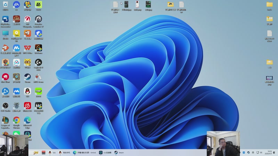Open the white png image file thumbnail
Screen dimensions: 278x156
pos(137,5)
